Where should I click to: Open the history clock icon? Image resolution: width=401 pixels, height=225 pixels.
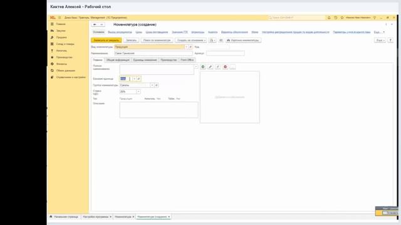click(336, 17)
